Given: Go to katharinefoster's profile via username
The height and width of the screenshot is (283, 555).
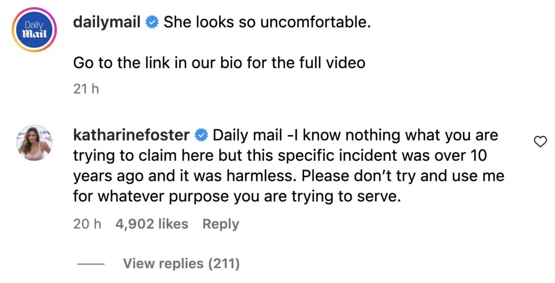Looking at the screenshot, I should pos(131,135).
